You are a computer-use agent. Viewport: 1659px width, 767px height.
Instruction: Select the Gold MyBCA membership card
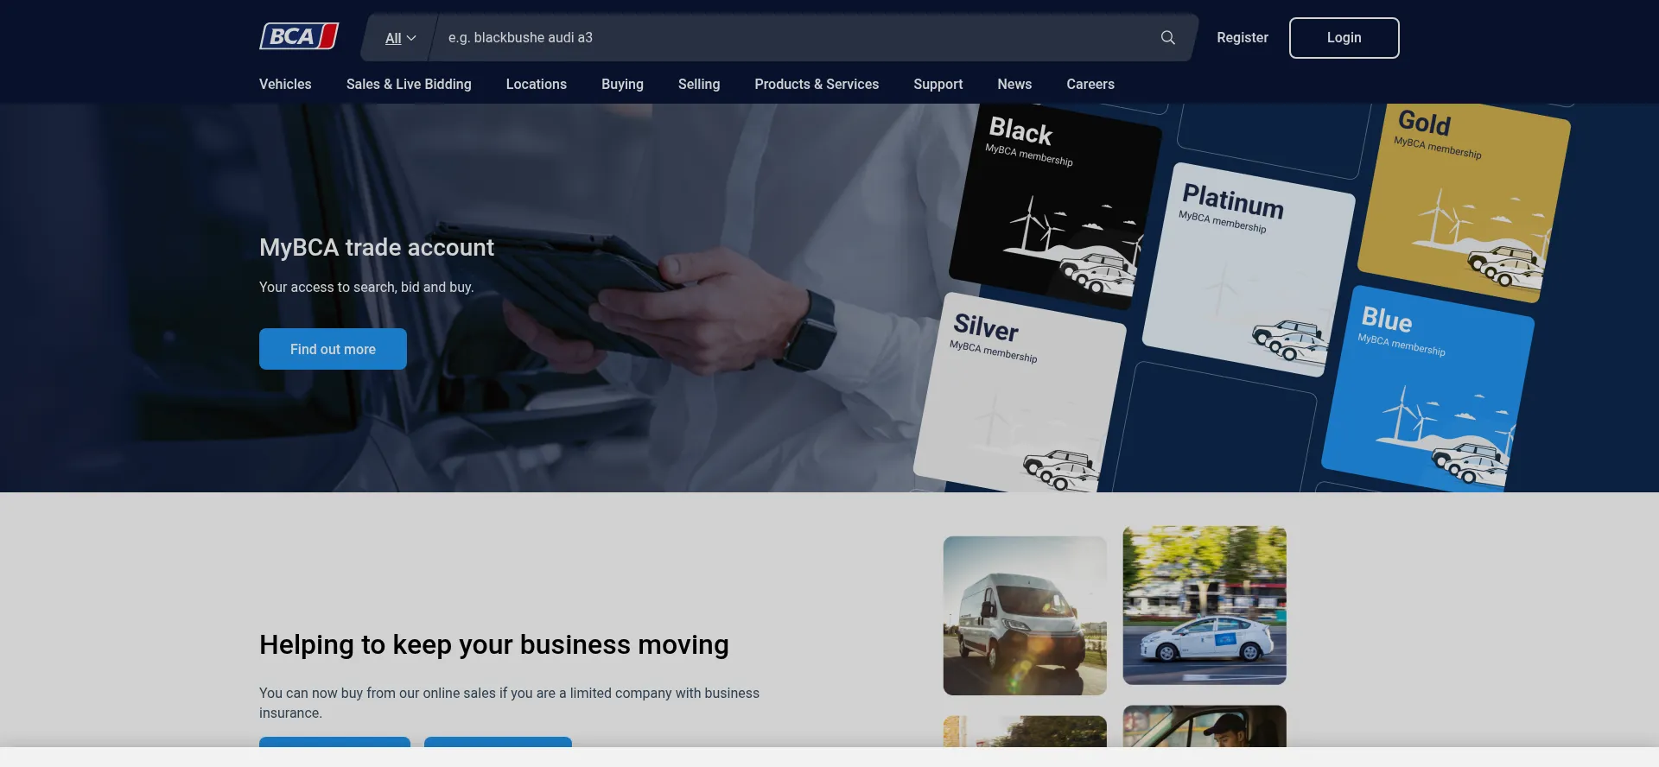[1465, 203]
